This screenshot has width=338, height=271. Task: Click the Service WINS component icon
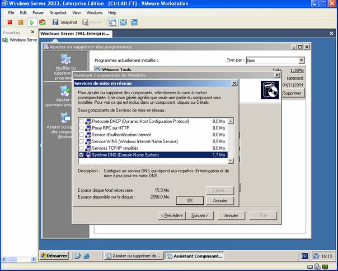pyautogui.click(x=88, y=141)
